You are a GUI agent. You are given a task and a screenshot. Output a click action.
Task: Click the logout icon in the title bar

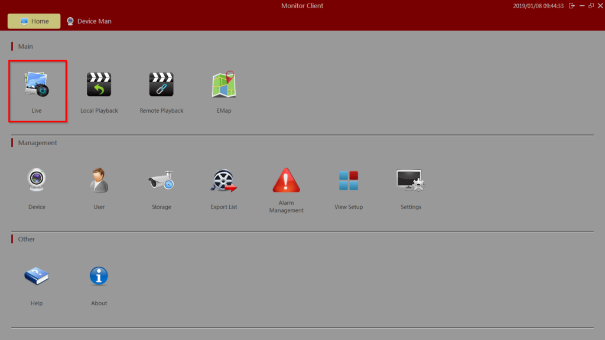click(571, 5)
